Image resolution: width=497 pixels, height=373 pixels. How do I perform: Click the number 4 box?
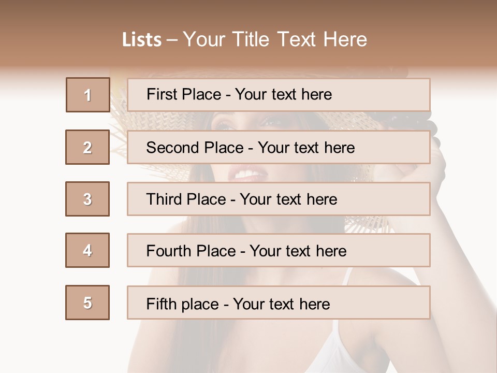pos(87,250)
